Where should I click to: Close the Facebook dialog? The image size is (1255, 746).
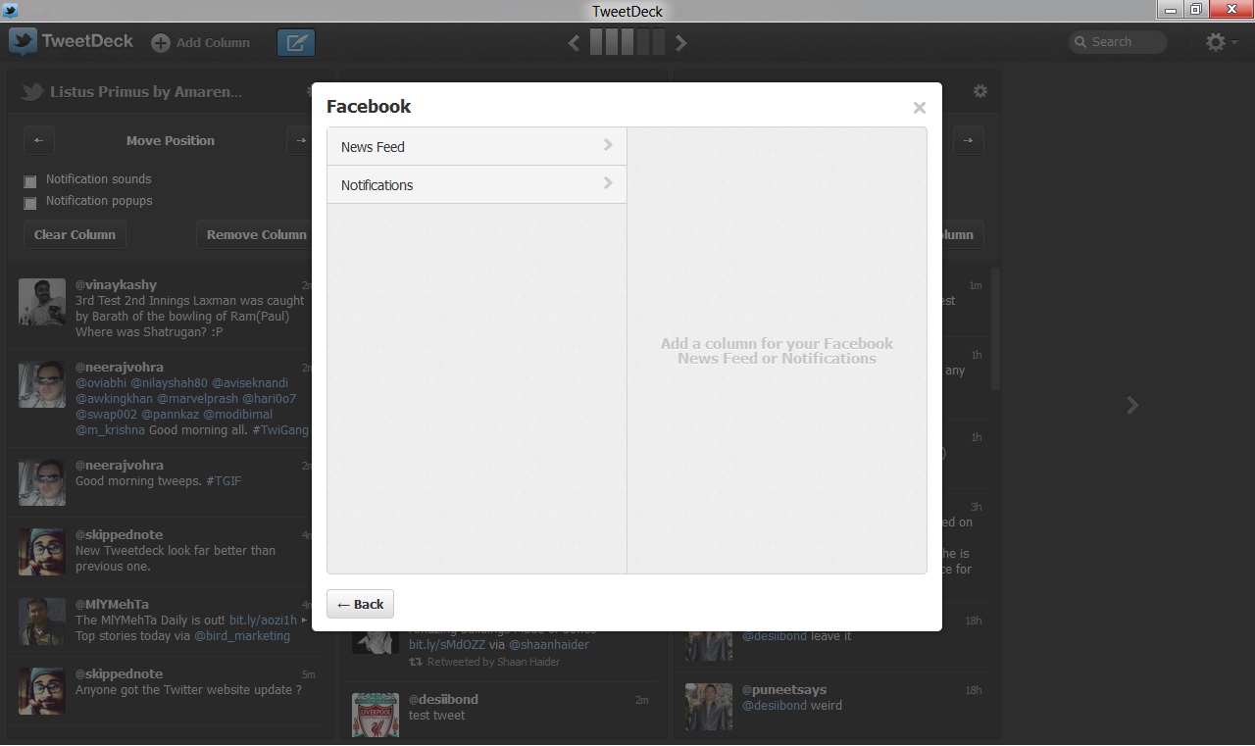pos(919,108)
